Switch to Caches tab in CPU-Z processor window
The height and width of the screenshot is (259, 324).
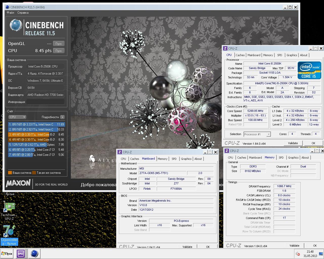pyautogui.click(x=240, y=55)
